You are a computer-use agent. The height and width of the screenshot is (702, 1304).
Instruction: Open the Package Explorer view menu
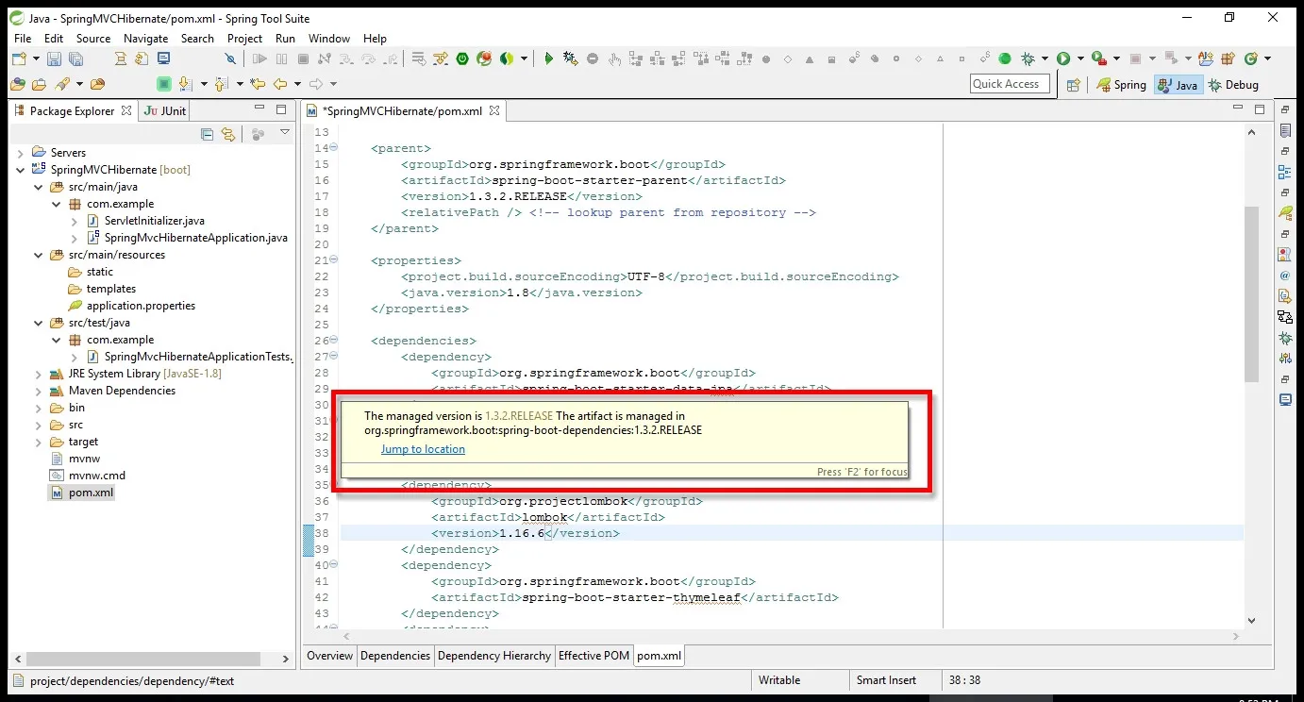285,133
